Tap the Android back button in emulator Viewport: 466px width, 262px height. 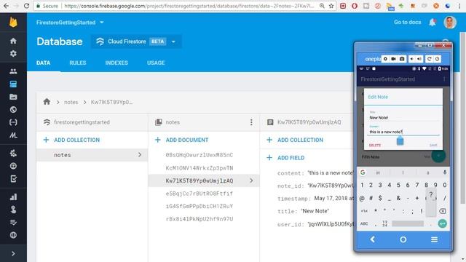372,239
